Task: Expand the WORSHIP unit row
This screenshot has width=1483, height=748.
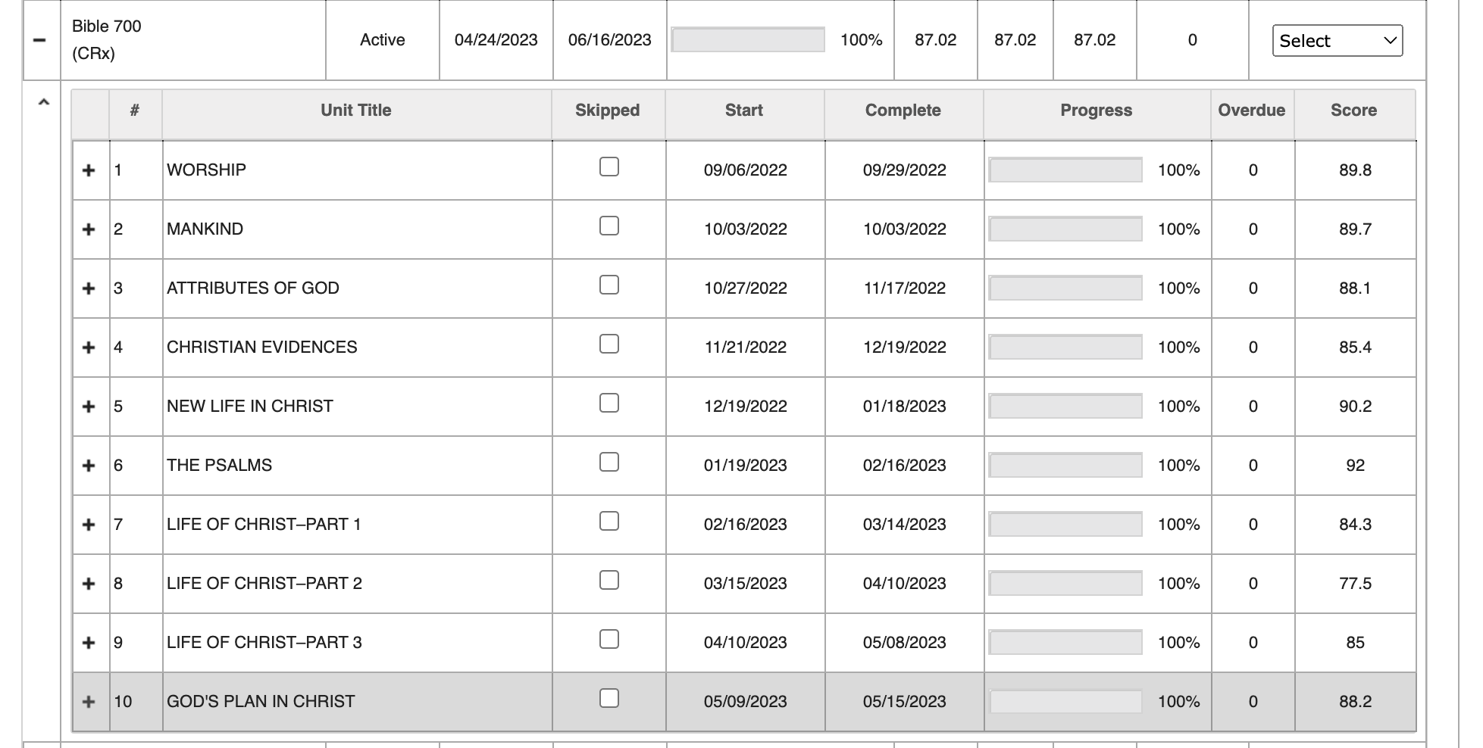Action: pos(89,170)
